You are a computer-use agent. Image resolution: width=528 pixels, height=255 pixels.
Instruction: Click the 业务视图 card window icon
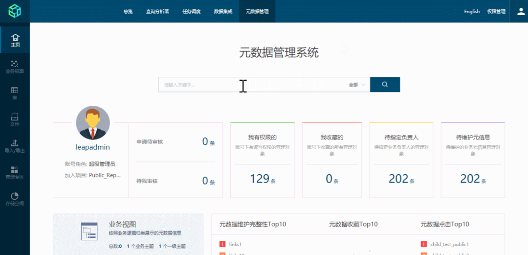pos(89,232)
